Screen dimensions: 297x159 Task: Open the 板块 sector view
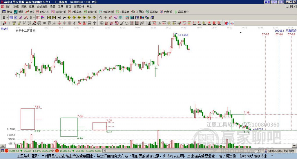pos(19,12)
